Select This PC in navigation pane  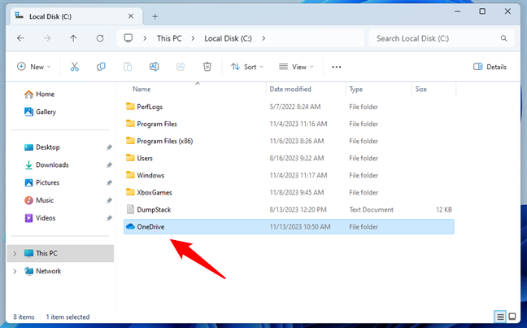pos(60,253)
